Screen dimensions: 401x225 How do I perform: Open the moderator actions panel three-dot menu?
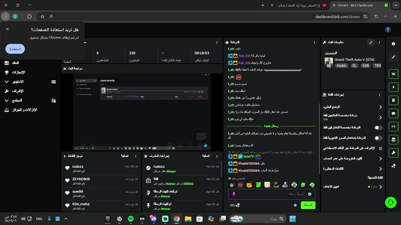[x=217, y=156]
